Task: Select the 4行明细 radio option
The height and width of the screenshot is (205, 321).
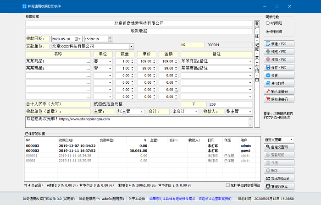Action: point(268,22)
